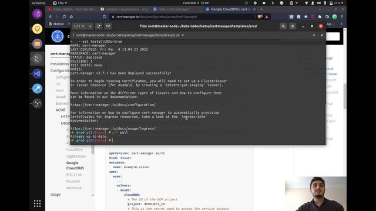Open Venafi sidebar entry
Viewport: 376px width, 211px height.
[61, 97]
